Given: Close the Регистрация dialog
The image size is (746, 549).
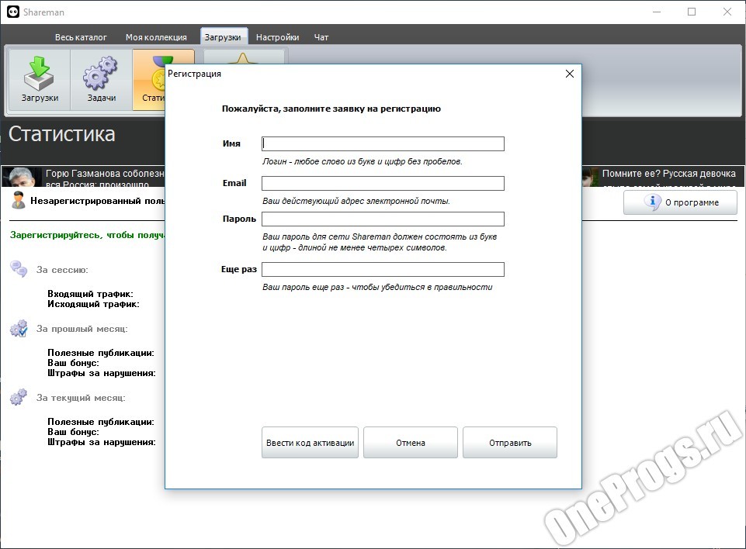Looking at the screenshot, I should 570,74.
